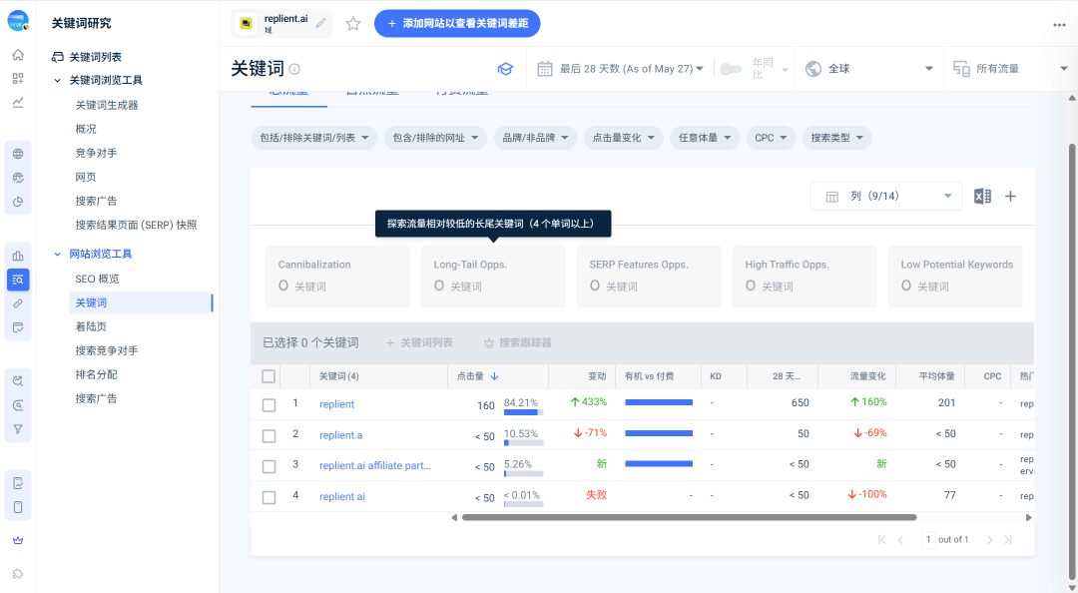This screenshot has width=1078, height=593.
Task: Open the 任意体量 filter dropdown
Action: pyautogui.click(x=705, y=138)
